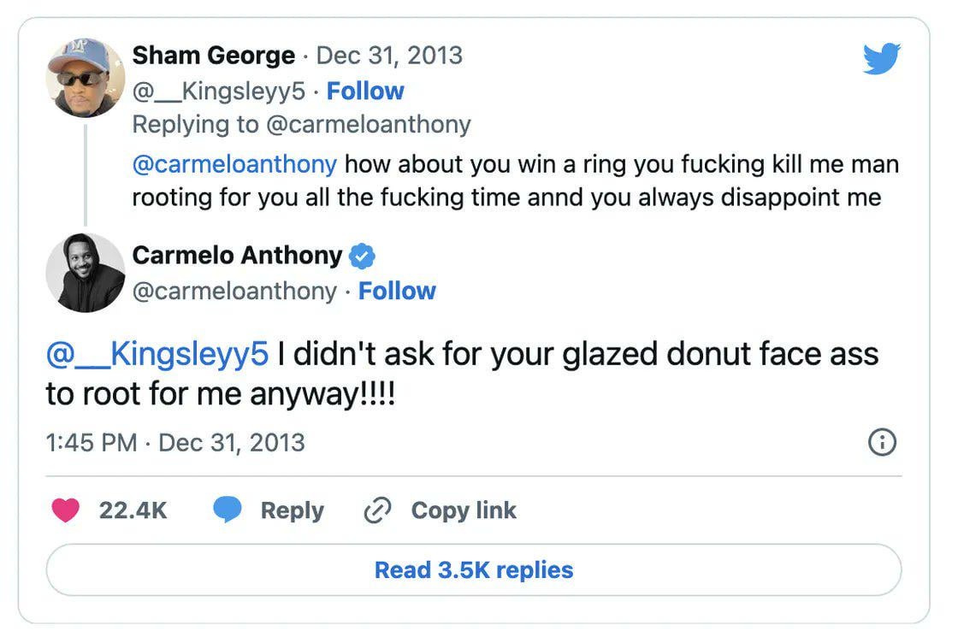Open the Sham George display name
The width and height of the screenshot is (958, 637).
[x=214, y=56]
